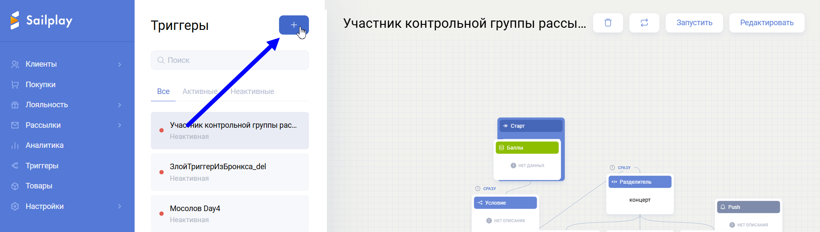Expand the Рассылки submenu arrow

pyautogui.click(x=120, y=125)
